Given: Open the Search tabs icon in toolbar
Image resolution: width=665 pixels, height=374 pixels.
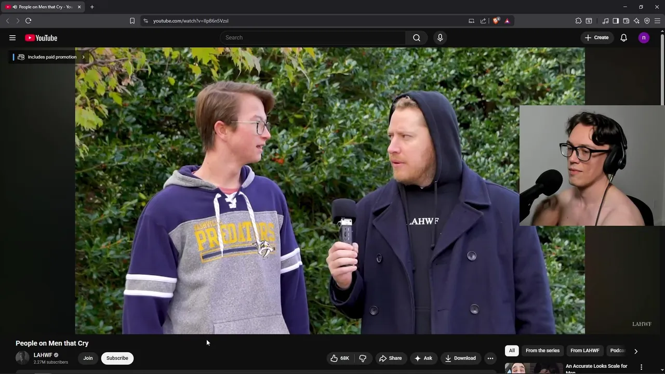Looking at the screenshot, I should [x=589, y=21].
